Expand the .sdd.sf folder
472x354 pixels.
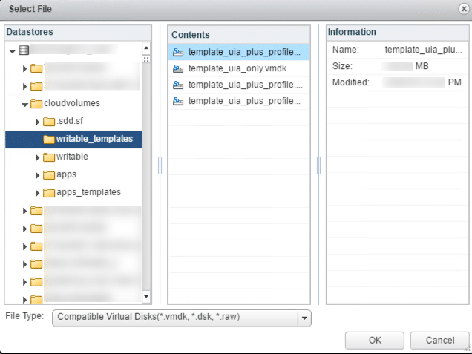(38, 122)
